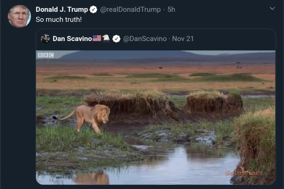Click the tweet author's profile avatar
This screenshot has width=284, height=189.
(19, 16)
